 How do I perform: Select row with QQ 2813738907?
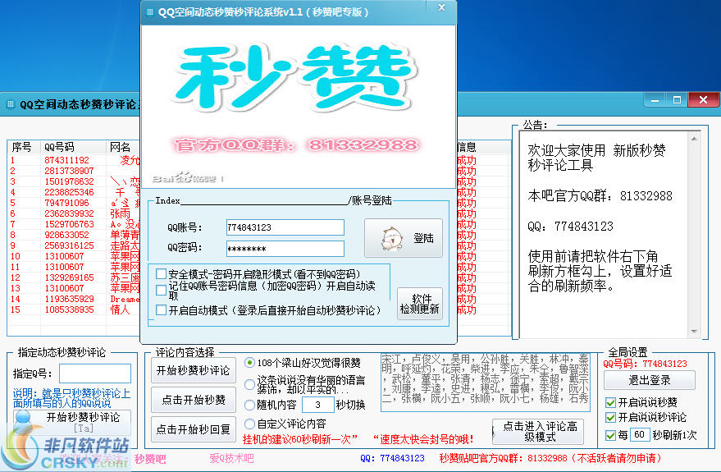pyautogui.click(x=74, y=171)
